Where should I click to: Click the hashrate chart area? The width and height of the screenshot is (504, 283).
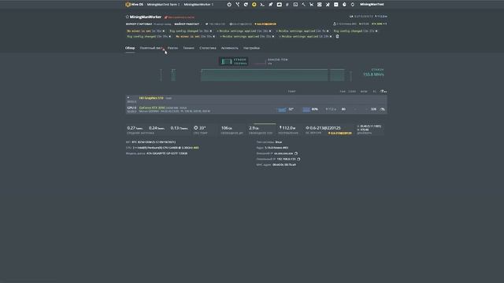coord(255,75)
